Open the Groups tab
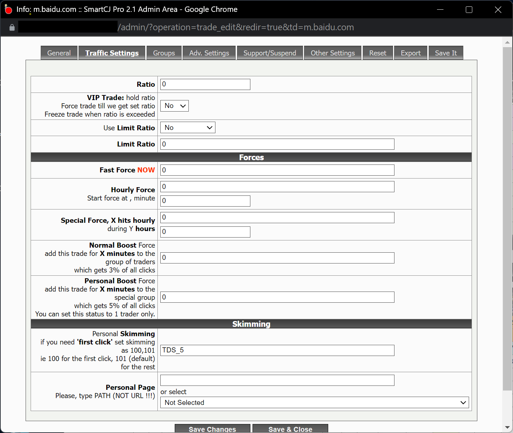This screenshot has width=513, height=433. click(x=164, y=53)
